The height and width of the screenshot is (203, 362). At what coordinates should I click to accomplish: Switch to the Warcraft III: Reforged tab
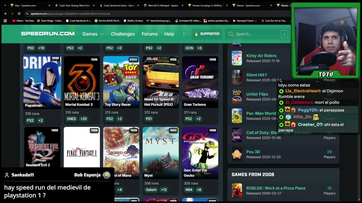(x=163, y=5)
